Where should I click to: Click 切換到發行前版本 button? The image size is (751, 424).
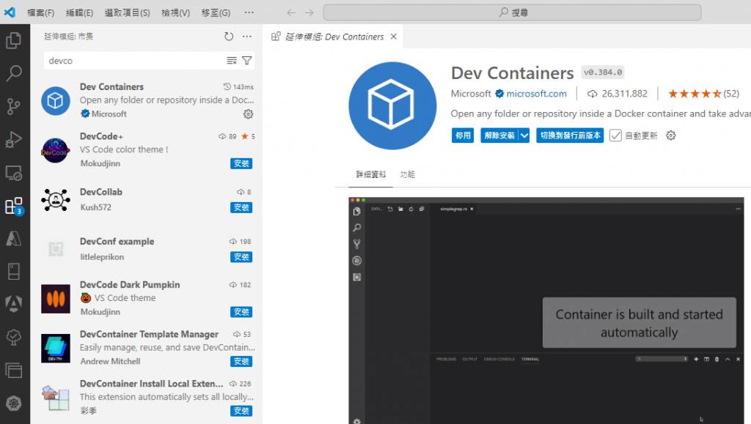point(570,135)
